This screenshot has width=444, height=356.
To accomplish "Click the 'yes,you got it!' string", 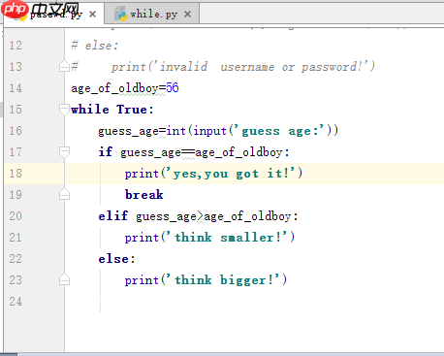I will [232, 174].
